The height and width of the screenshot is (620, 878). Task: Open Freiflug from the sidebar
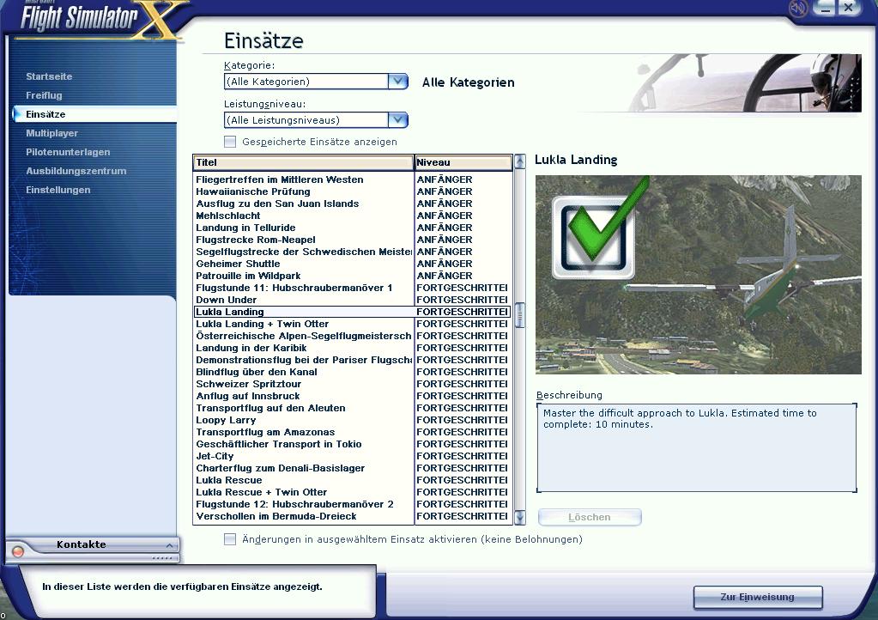point(44,95)
